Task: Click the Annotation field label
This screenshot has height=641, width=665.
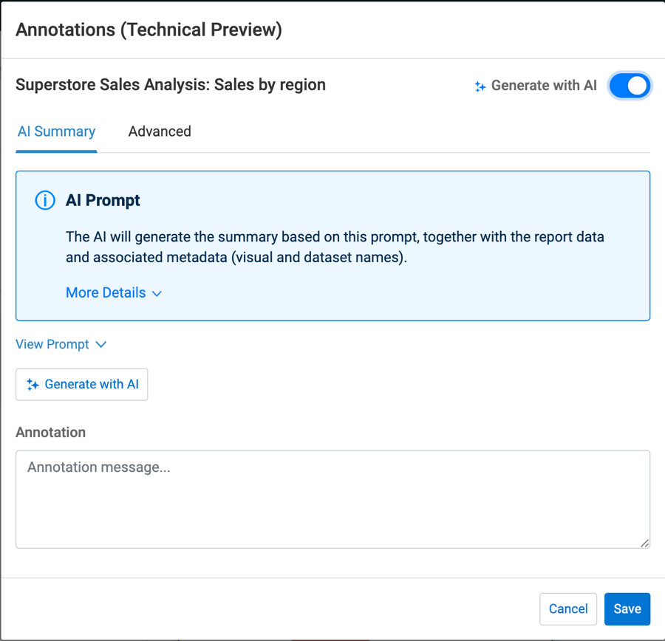Action: (50, 432)
